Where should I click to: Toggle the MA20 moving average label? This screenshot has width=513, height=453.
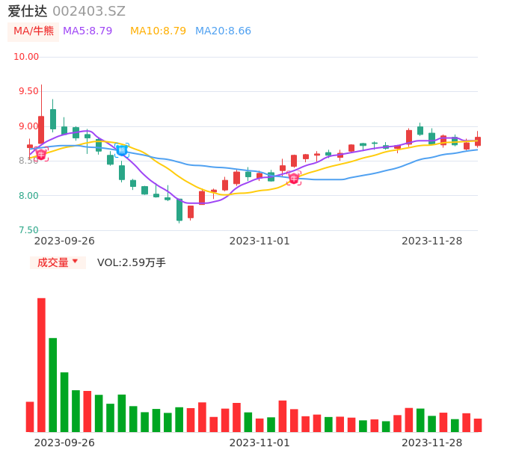pyautogui.click(x=223, y=31)
